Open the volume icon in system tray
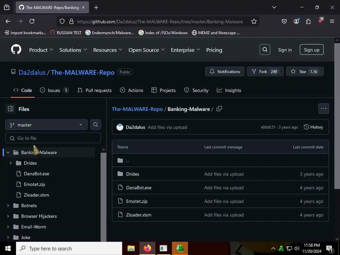This screenshot has height=255, width=340. point(297,248)
